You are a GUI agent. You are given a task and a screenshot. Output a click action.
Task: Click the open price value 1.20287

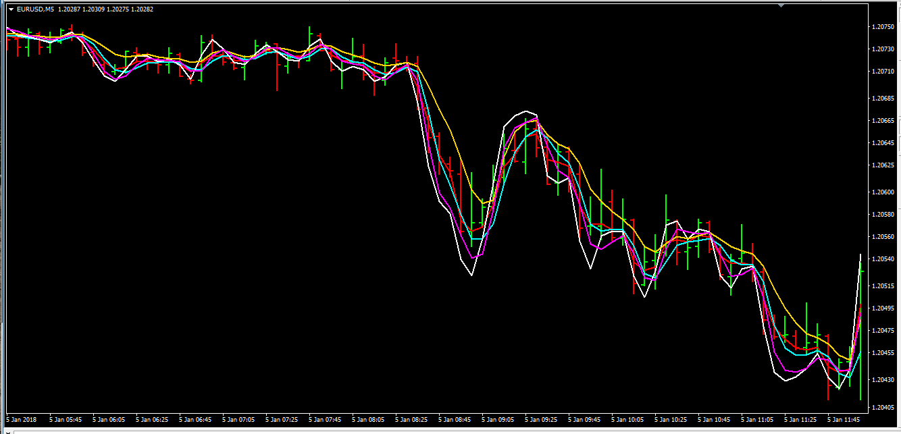69,9
